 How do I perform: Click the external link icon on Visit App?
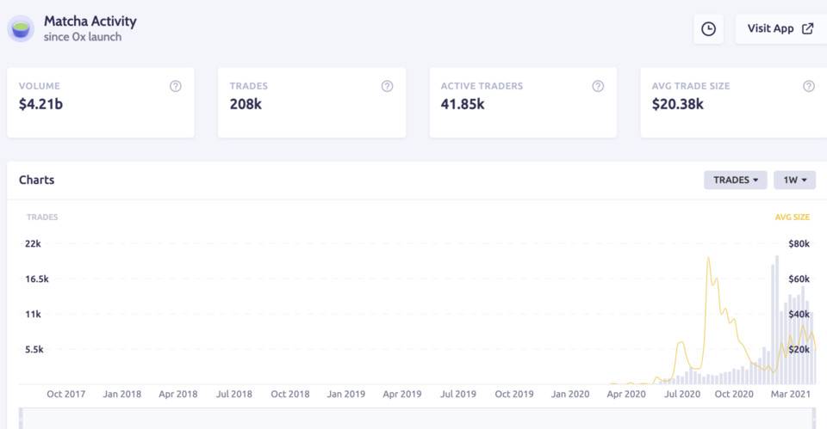coord(807,28)
